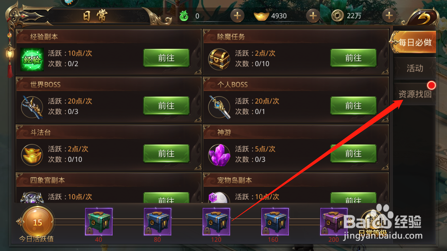The image size is (447, 251).
Task: Go to 经验副本 with 前往 button
Action: pyautogui.click(x=166, y=58)
